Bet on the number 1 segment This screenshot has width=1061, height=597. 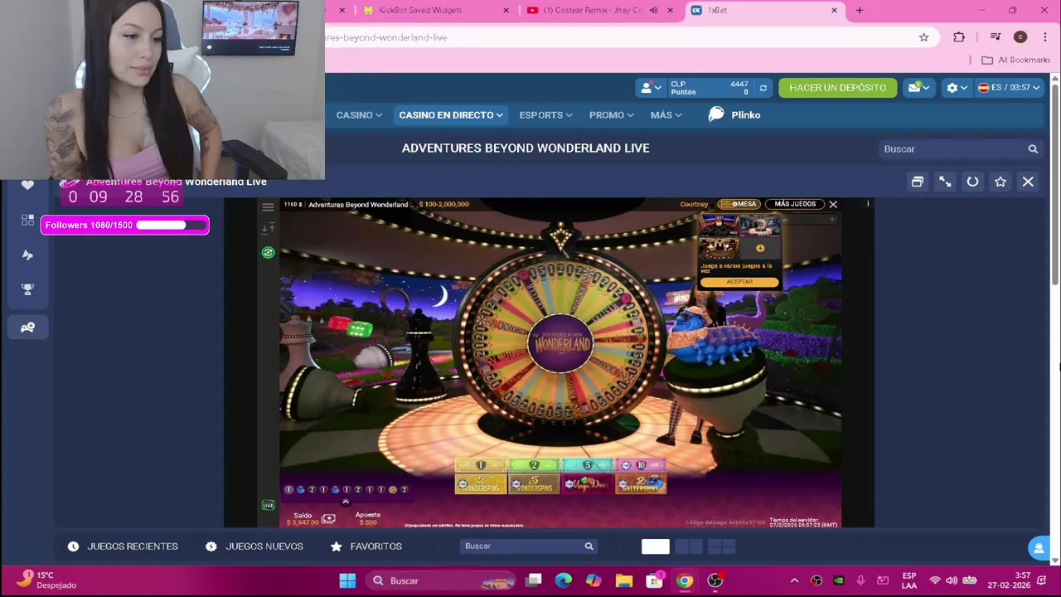click(481, 465)
